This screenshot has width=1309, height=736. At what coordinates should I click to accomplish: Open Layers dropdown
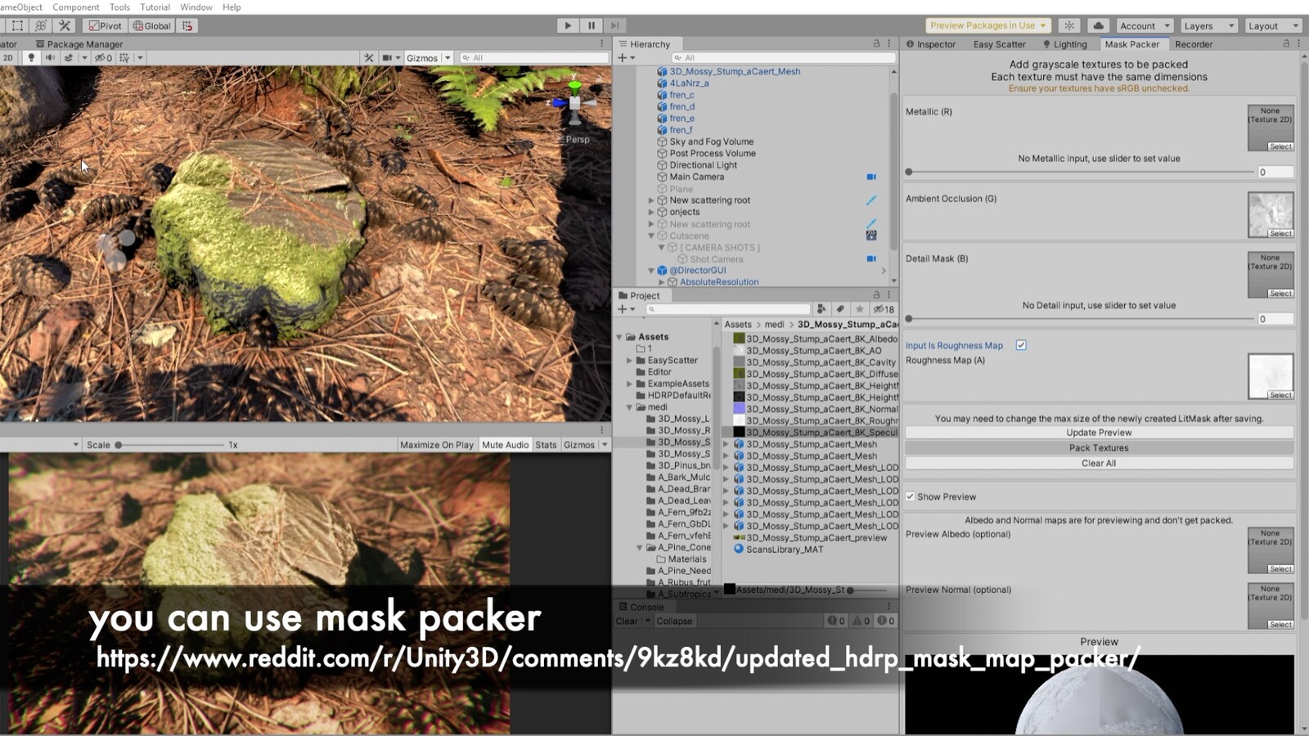(1208, 25)
